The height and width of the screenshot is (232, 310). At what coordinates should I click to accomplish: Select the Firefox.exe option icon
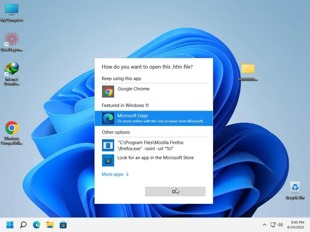tap(108, 145)
